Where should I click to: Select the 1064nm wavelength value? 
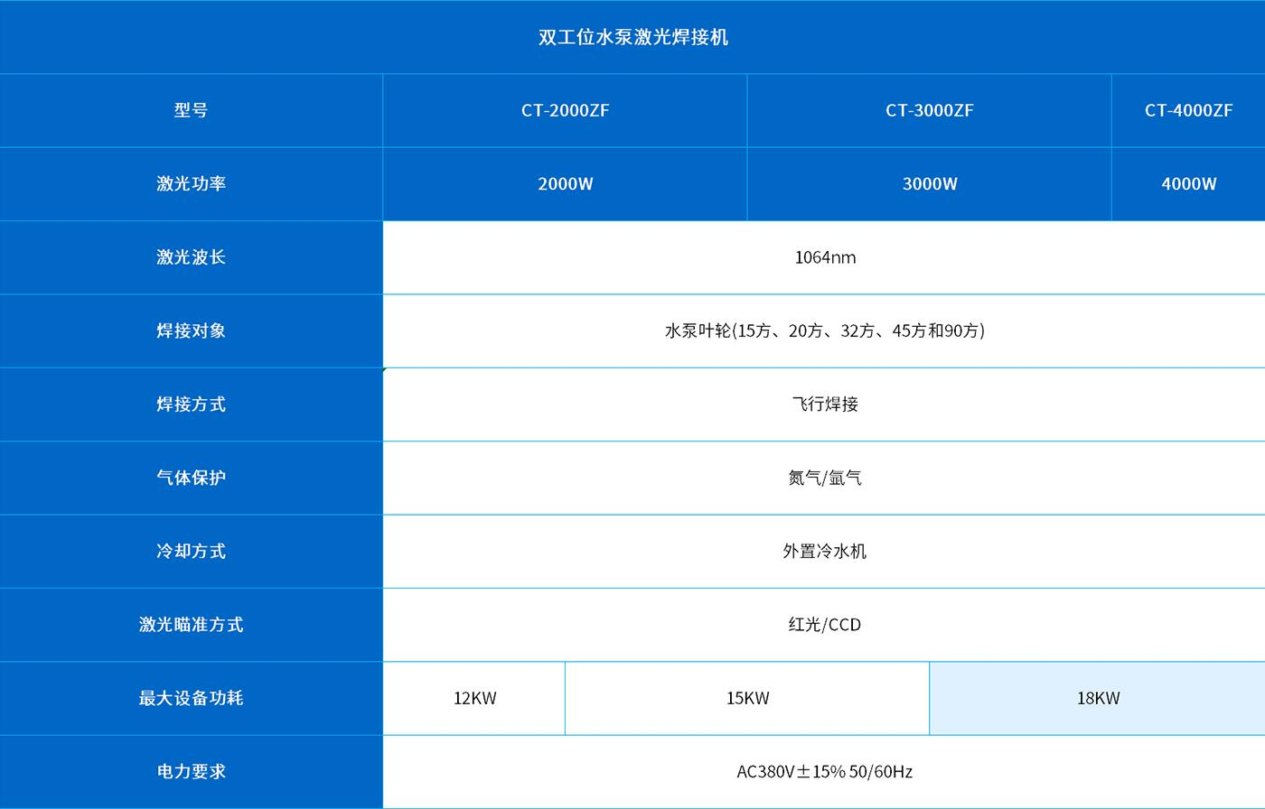pyautogui.click(x=824, y=257)
